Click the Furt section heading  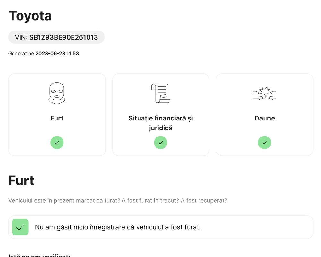[21, 181]
